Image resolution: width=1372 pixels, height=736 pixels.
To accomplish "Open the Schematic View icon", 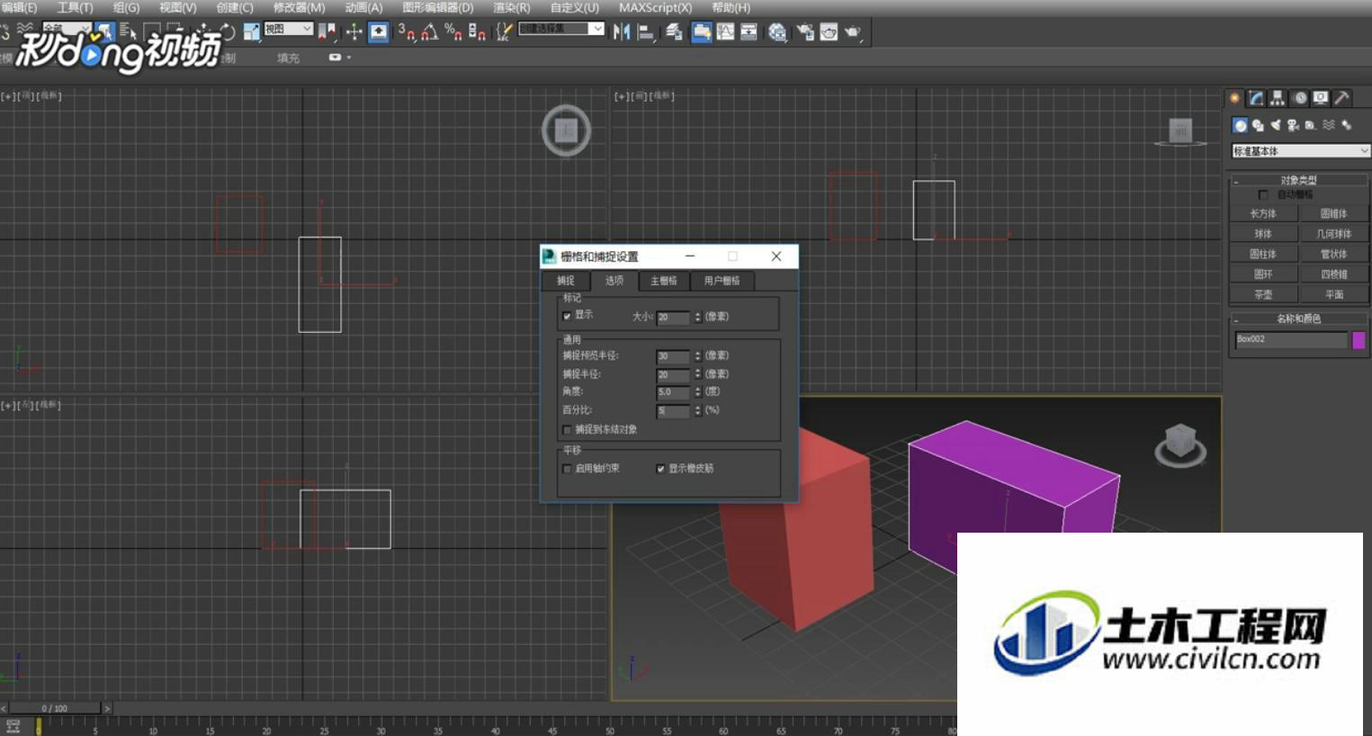I will click(x=749, y=32).
